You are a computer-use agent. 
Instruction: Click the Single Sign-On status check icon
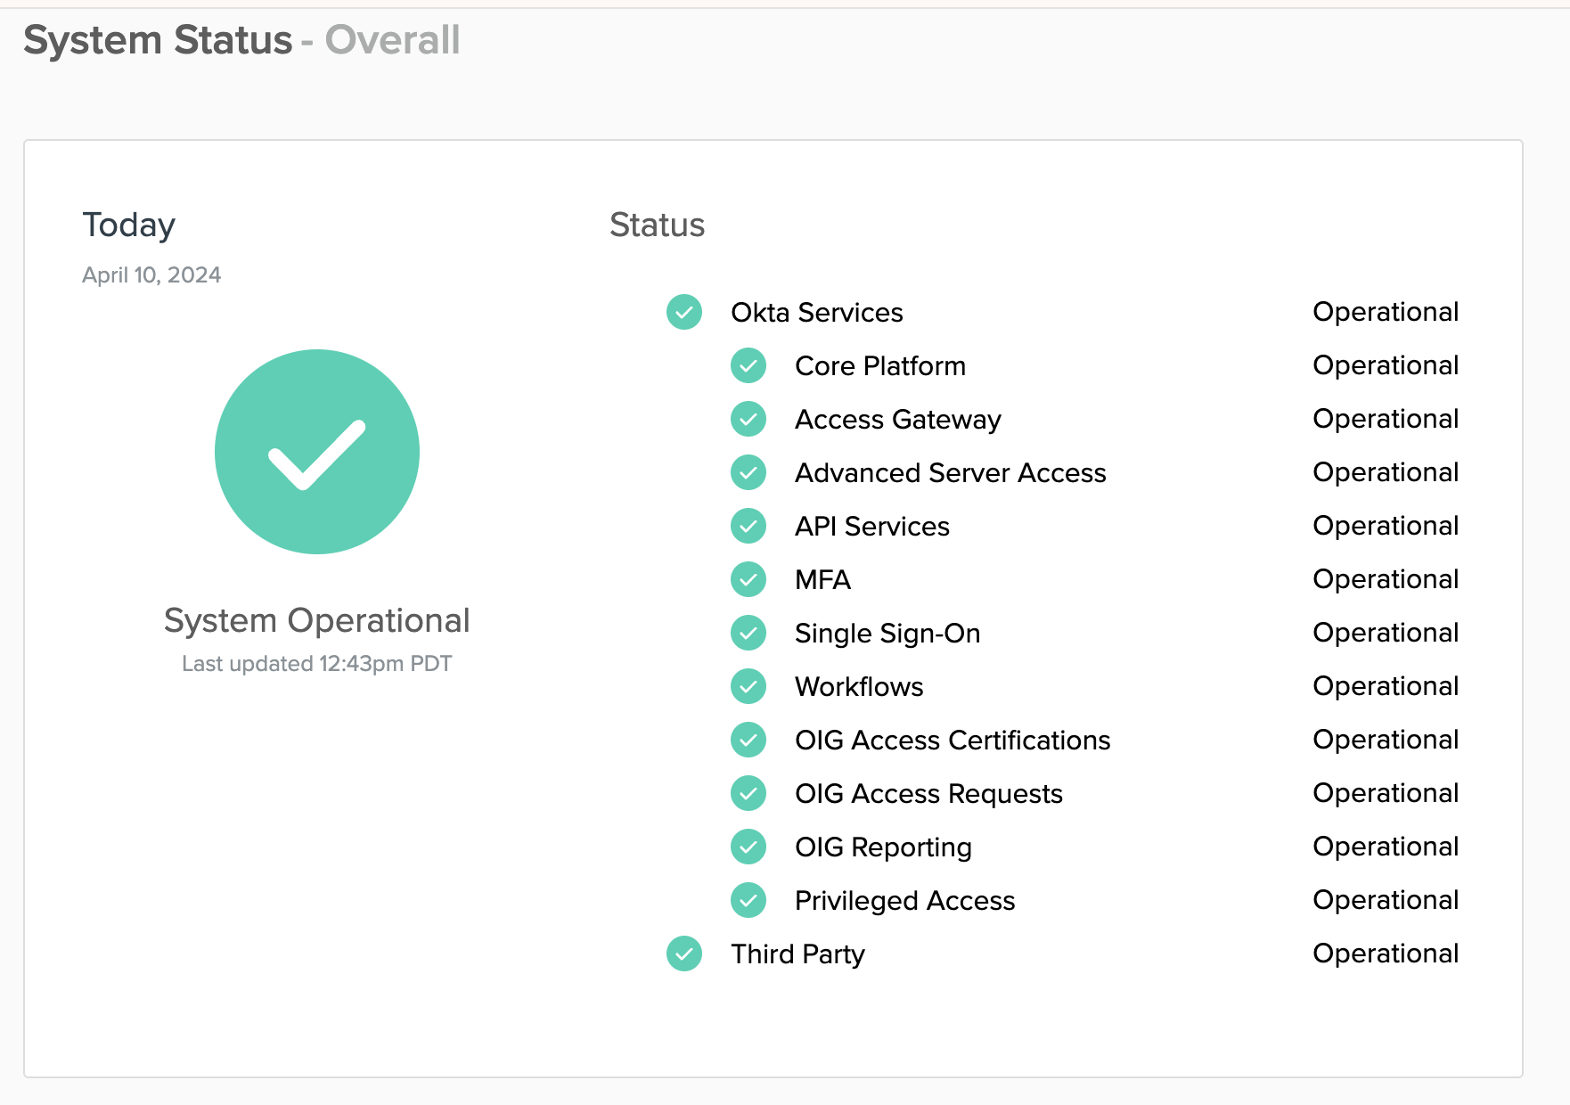pyautogui.click(x=748, y=633)
